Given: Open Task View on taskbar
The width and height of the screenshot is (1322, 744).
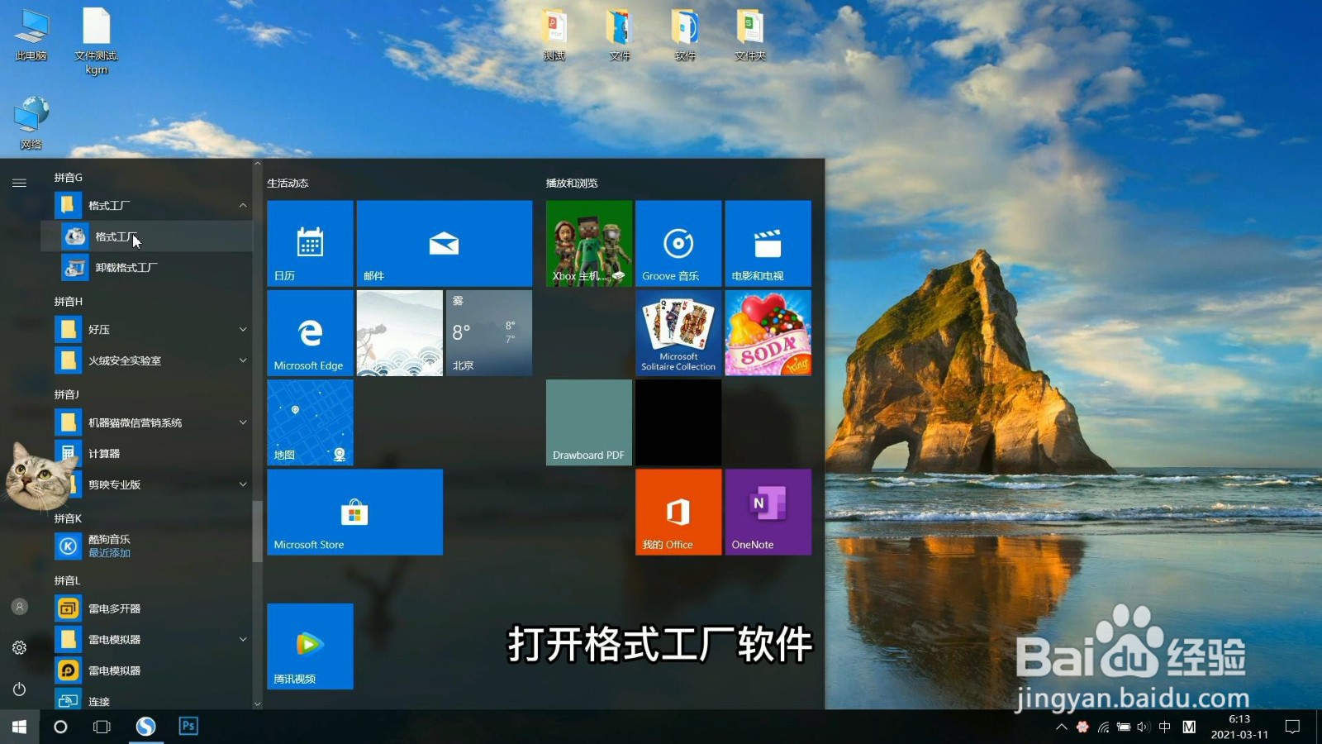Looking at the screenshot, I should [x=102, y=727].
